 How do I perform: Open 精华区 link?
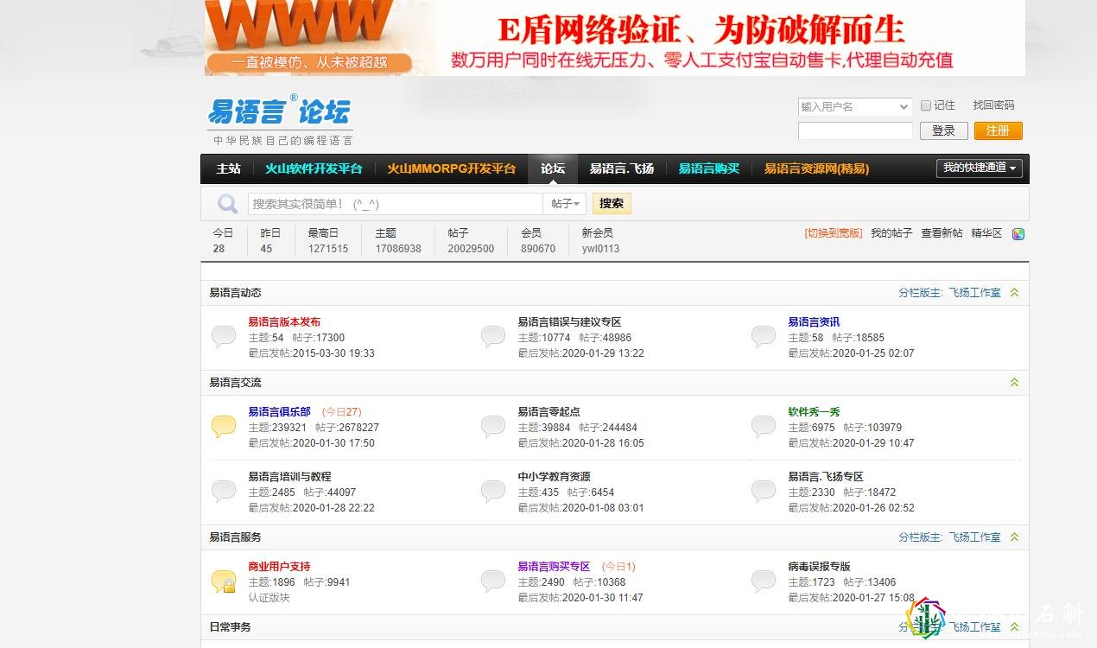pyautogui.click(x=986, y=233)
